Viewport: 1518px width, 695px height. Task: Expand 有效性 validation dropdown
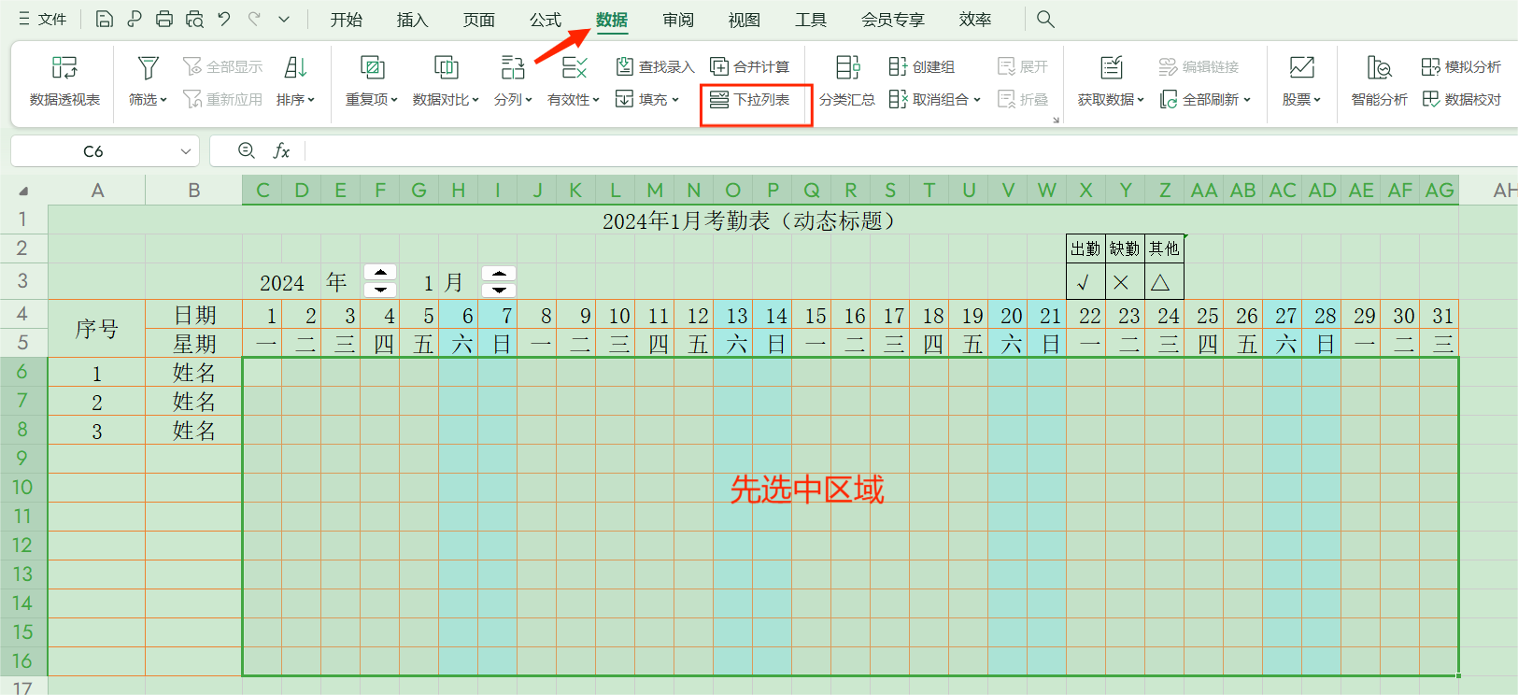[x=596, y=100]
